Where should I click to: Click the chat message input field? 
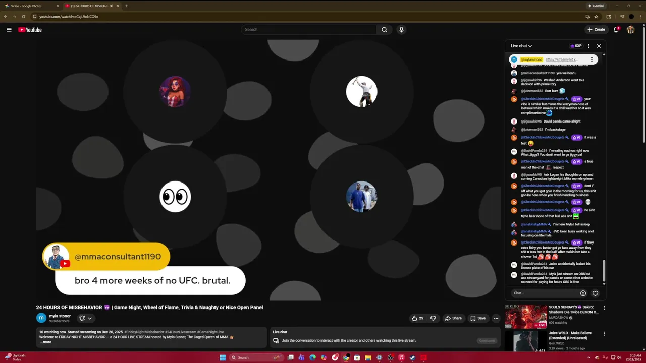tap(544, 293)
